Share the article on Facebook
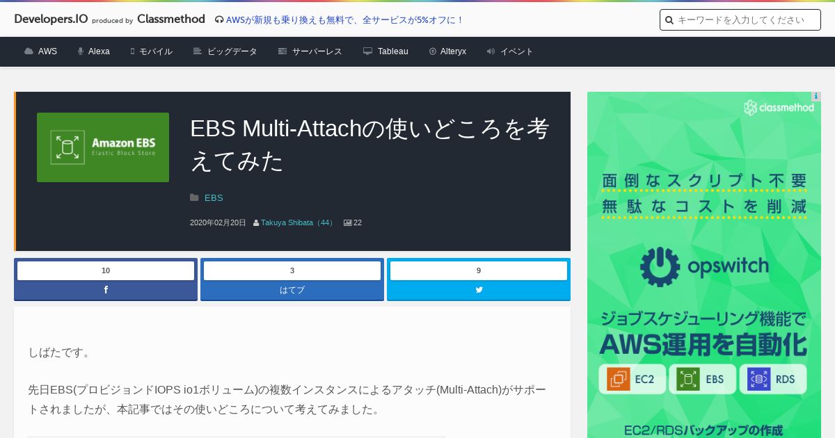835x438 pixels. click(106, 290)
